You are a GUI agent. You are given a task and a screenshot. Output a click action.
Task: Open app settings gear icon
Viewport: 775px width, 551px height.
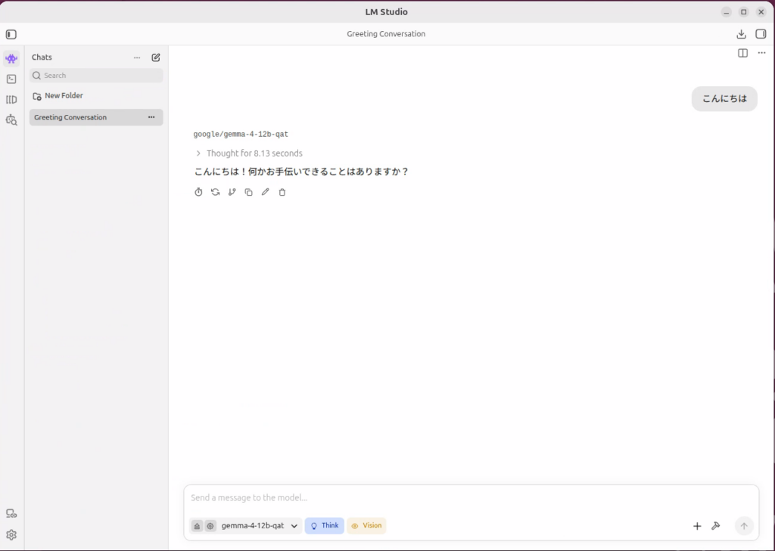click(x=11, y=535)
